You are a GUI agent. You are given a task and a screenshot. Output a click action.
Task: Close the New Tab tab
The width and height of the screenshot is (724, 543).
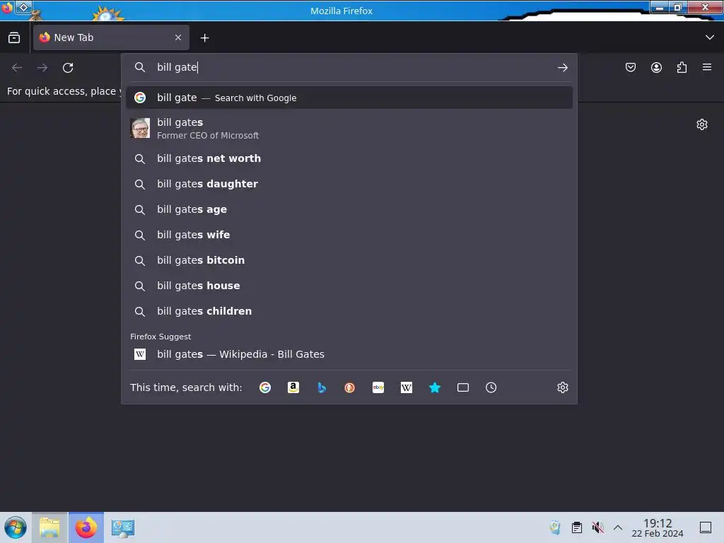tap(178, 37)
